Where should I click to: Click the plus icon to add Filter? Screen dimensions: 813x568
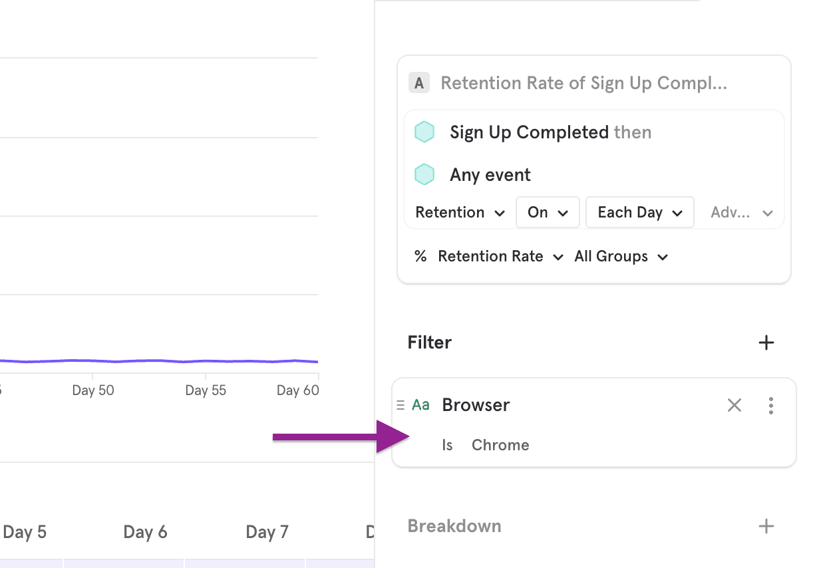click(x=766, y=343)
